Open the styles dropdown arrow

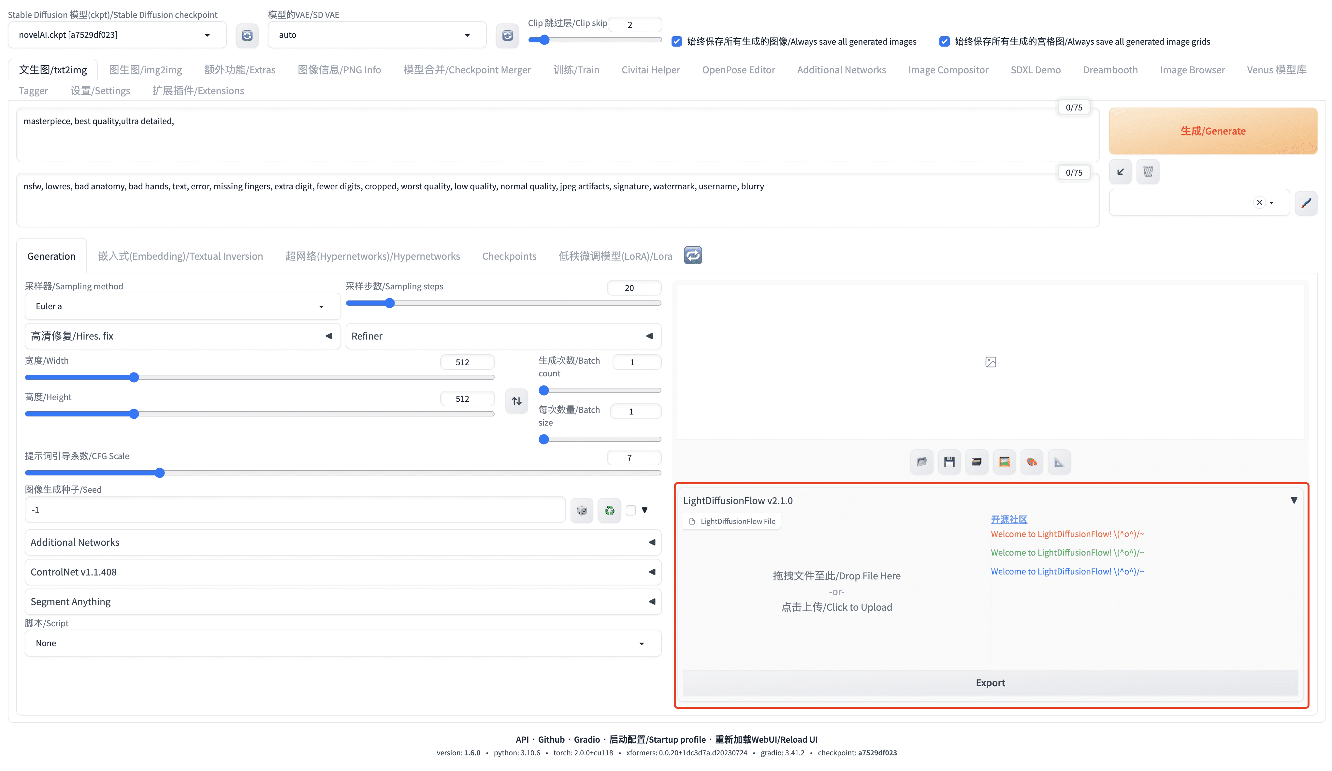[x=1271, y=203]
